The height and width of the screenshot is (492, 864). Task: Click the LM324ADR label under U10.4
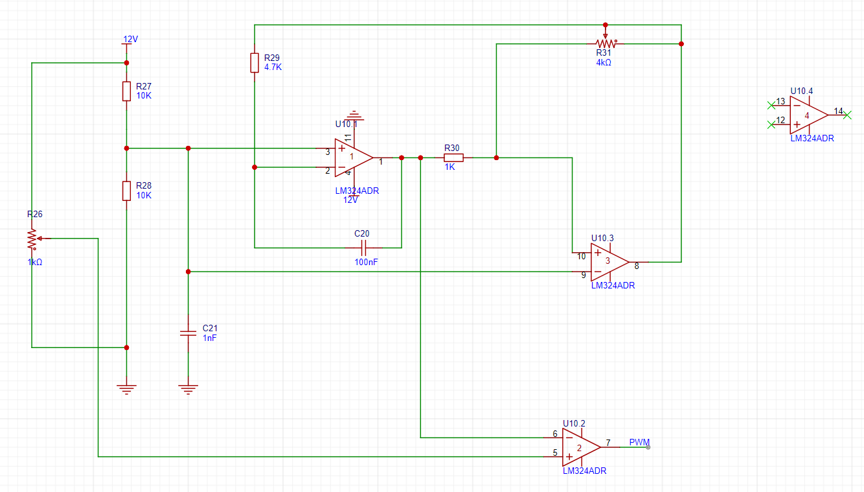[x=812, y=138]
